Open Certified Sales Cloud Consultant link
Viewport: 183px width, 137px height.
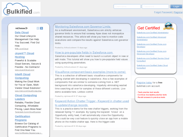152,67
